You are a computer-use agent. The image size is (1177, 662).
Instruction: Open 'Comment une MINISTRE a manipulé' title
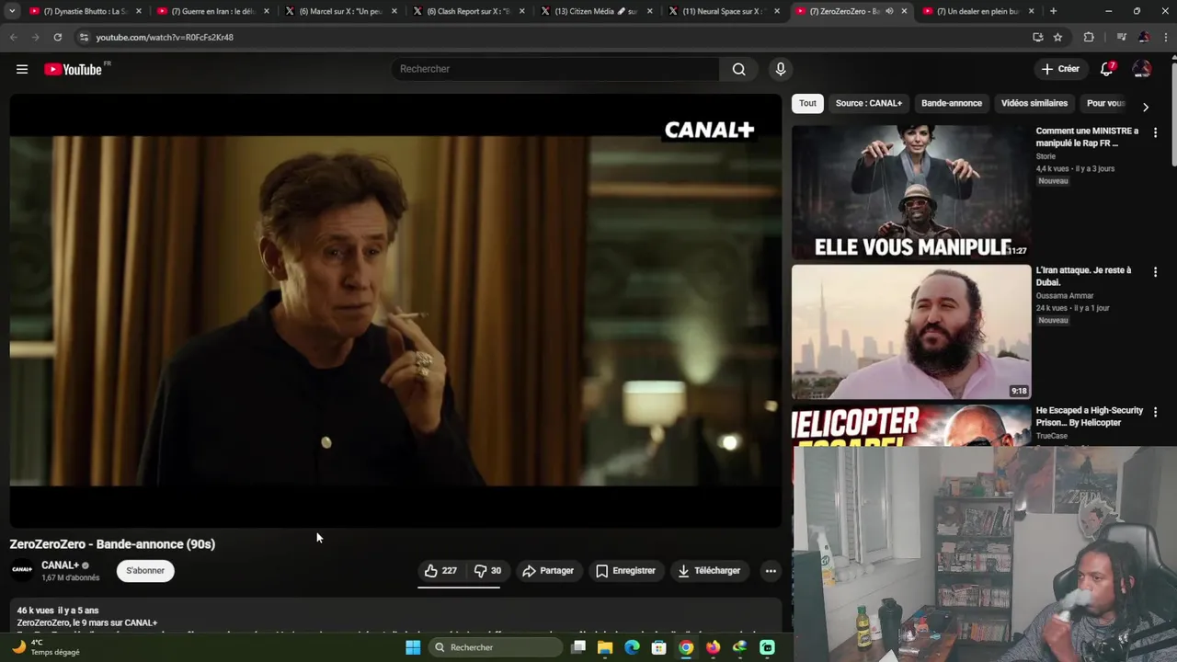pyautogui.click(x=1087, y=137)
